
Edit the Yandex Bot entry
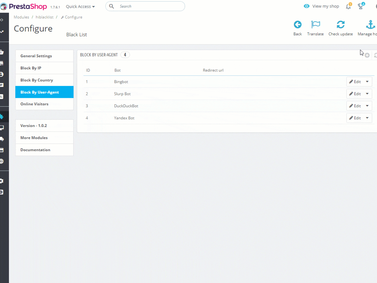[355, 118]
